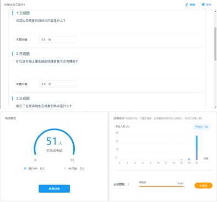217x202 pixels.
Task: Open the 查看试卷 button
Action: (x=54, y=189)
